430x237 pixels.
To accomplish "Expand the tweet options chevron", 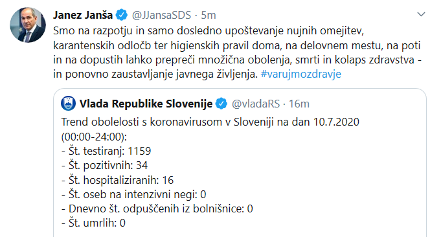I will click(x=421, y=14).
